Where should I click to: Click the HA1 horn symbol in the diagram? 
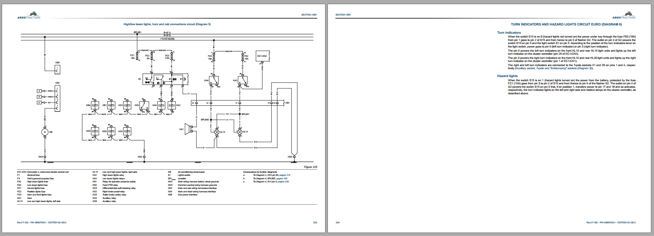(189, 129)
